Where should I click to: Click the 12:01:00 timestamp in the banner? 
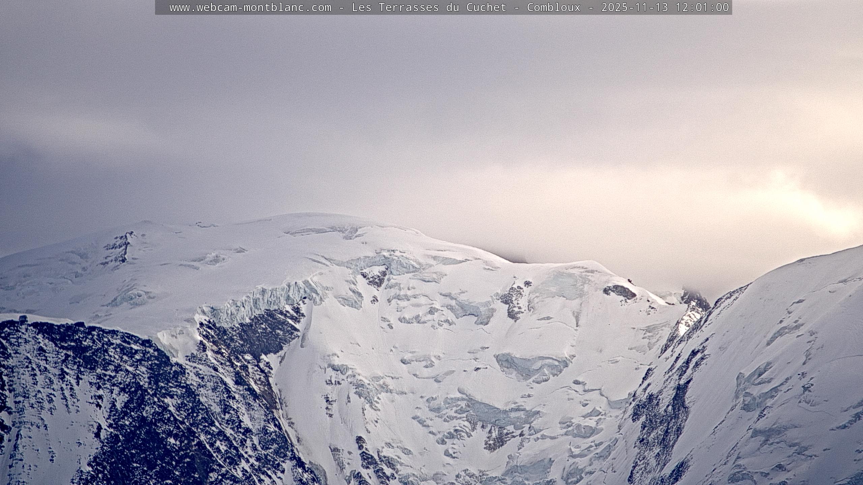click(x=702, y=7)
